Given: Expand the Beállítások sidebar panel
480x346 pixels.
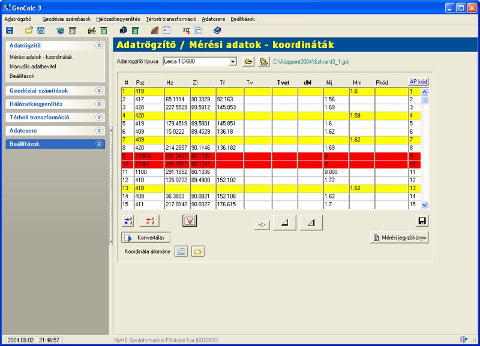Looking at the screenshot, I should click(x=99, y=144).
